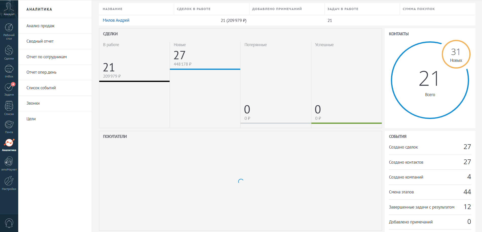Select Анализ продаж menu item

tap(41, 26)
